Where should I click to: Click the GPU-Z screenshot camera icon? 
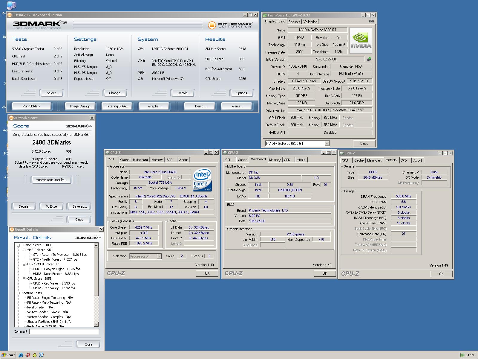(371, 21)
